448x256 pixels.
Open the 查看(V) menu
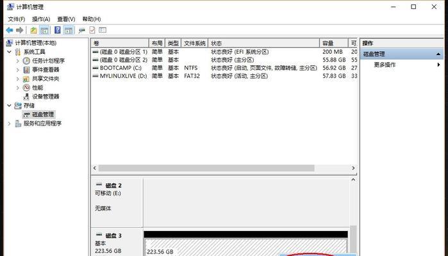pos(66,19)
